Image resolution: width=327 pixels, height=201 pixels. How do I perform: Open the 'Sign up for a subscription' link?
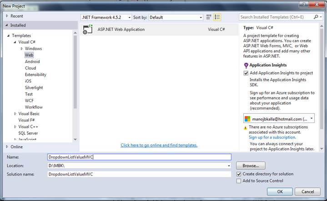click(x=272, y=137)
